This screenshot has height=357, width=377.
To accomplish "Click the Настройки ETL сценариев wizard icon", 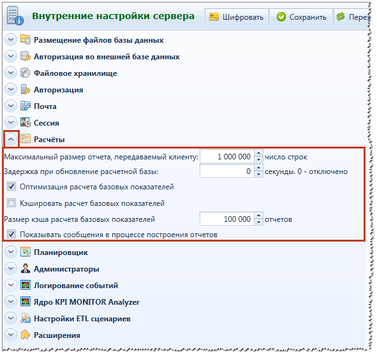I will pyautogui.click(x=26, y=318).
